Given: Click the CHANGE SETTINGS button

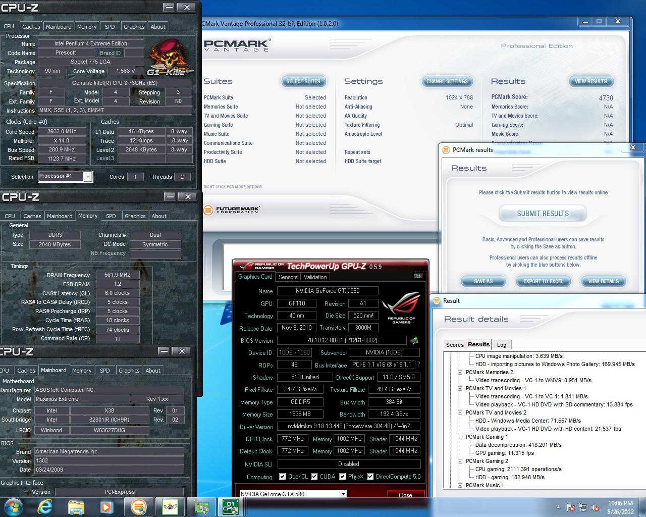Looking at the screenshot, I should click(447, 81).
